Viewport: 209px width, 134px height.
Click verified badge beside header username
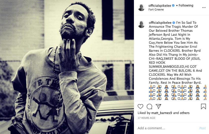[x=173, y=5]
